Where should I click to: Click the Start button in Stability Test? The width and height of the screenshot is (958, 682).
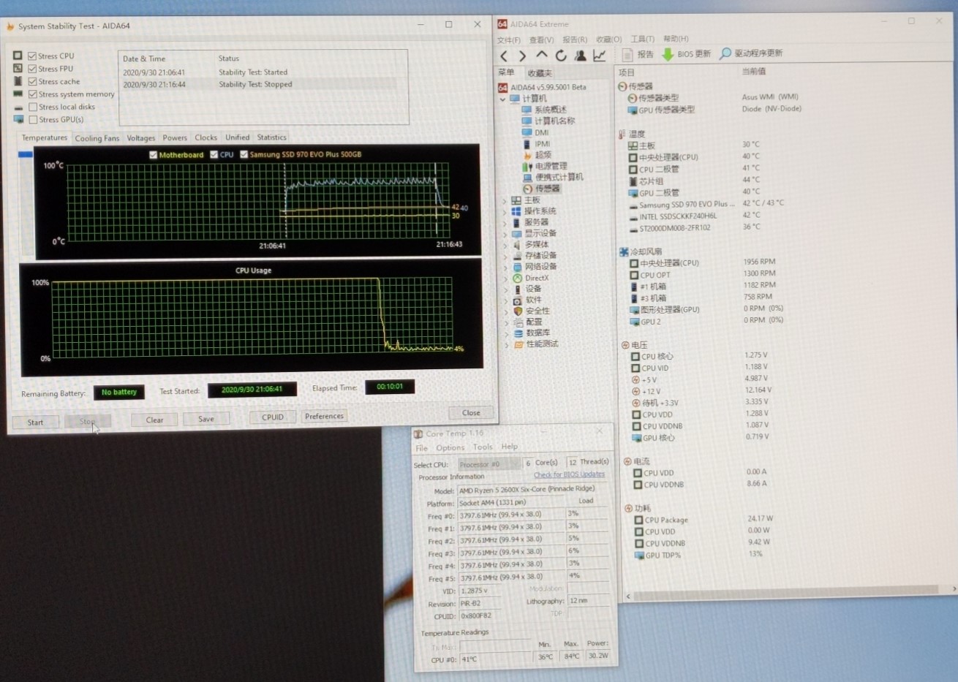(x=35, y=423)
